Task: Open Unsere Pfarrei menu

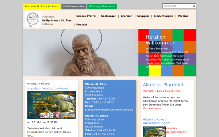Action: click(x=86, y=16)
